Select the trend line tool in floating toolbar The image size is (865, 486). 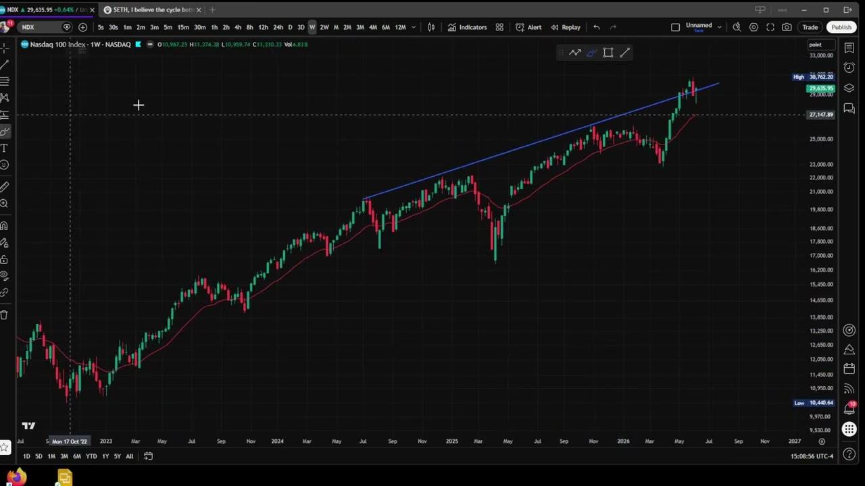[x=624, y=53]
